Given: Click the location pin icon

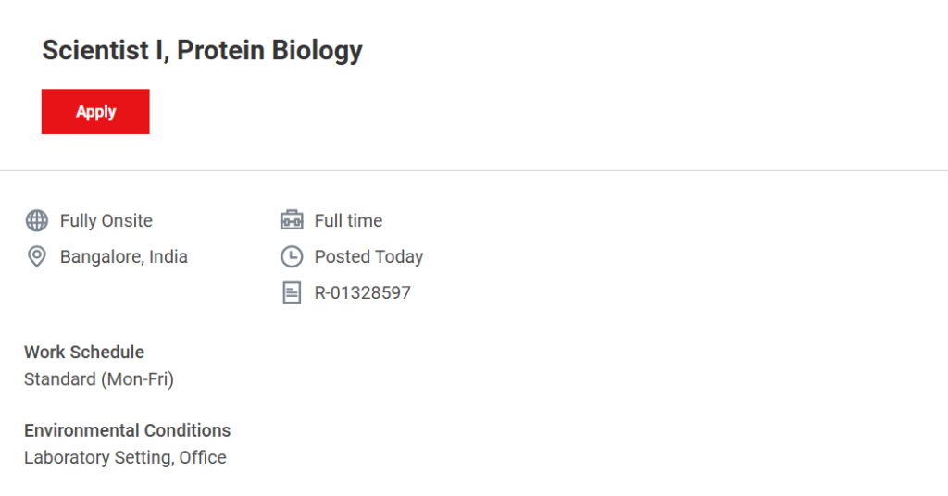Looking at the screenshot, I should click(x=37, y=256).
